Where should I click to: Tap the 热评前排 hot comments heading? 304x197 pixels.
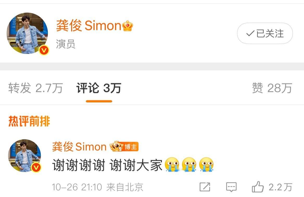pos(29,121)
